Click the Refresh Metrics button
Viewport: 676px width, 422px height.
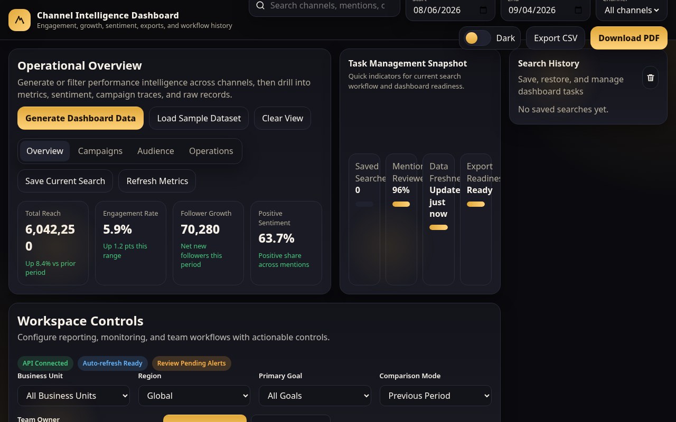coord(157,181)
